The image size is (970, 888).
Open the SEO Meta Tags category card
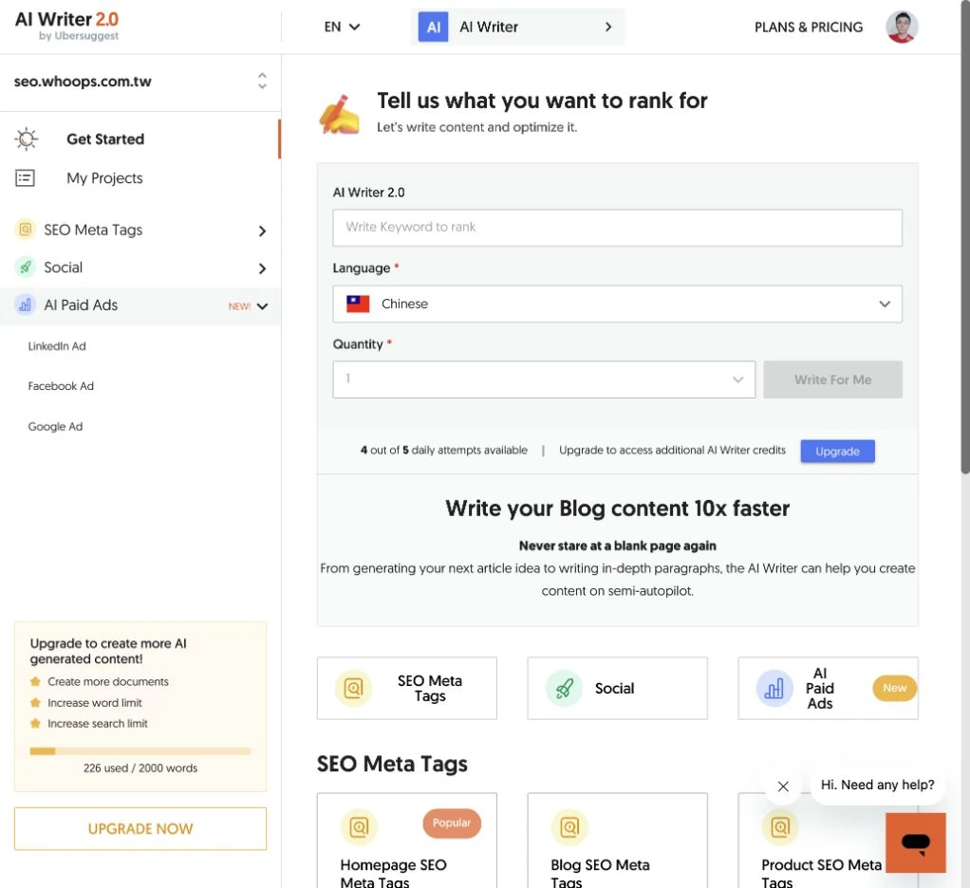[406, 688]
